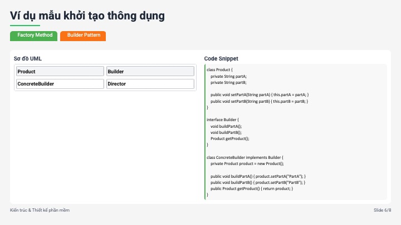Click the Product class box in UML
Screen dimensions: 401x225
(60, 71)
